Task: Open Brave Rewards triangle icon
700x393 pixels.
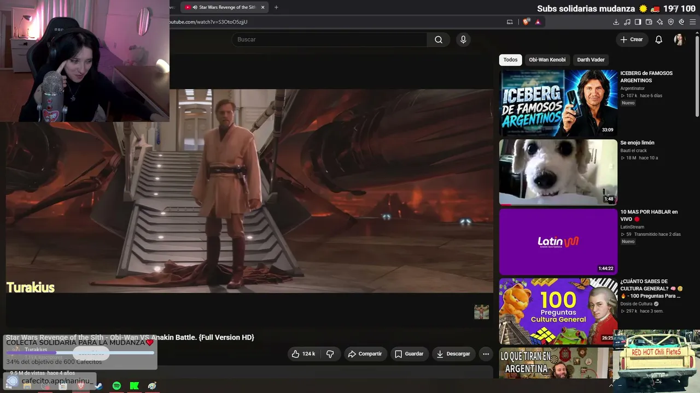Action: pos(538,22)
